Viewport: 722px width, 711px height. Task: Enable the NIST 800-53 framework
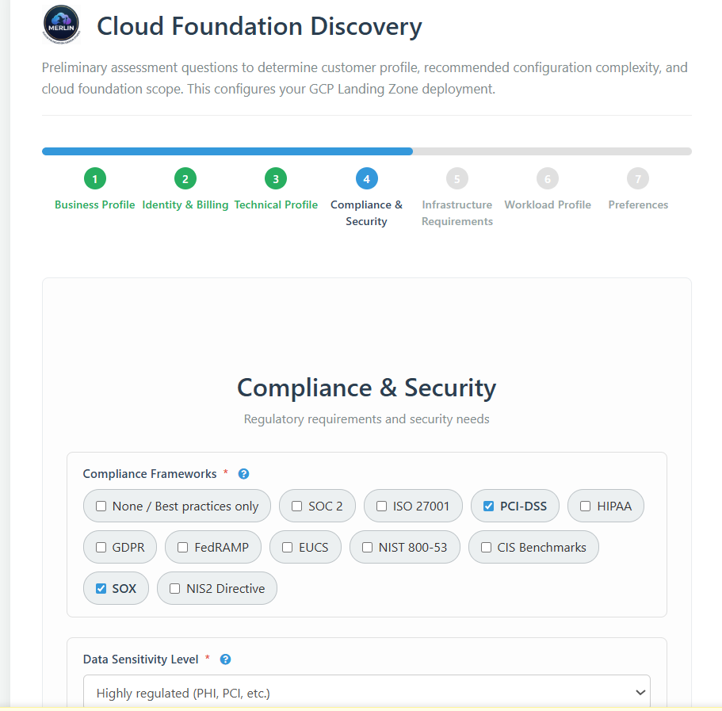click(x=367, y=547)
